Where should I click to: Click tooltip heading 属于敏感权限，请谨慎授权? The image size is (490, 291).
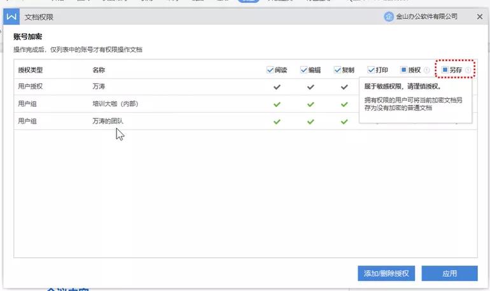coord(402,87)
